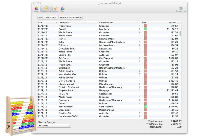The height and width of the screenshot is (136, 219).
Task: Click the transactions list vertical scrollbar thumb
Action: pyautogui.click(x=180, y=33)
